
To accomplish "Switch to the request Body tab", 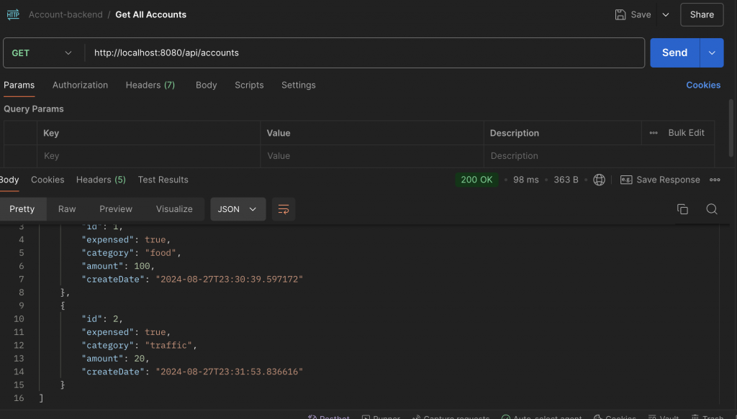I will click(207, 86).
